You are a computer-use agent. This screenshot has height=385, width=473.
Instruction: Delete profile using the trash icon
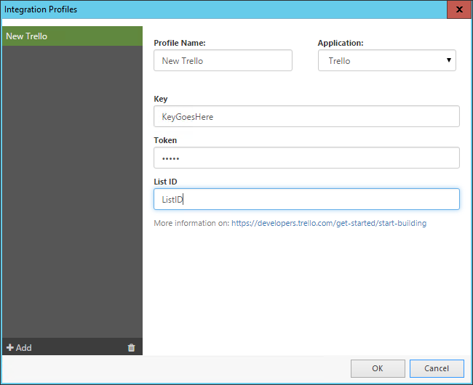[131, 348]
